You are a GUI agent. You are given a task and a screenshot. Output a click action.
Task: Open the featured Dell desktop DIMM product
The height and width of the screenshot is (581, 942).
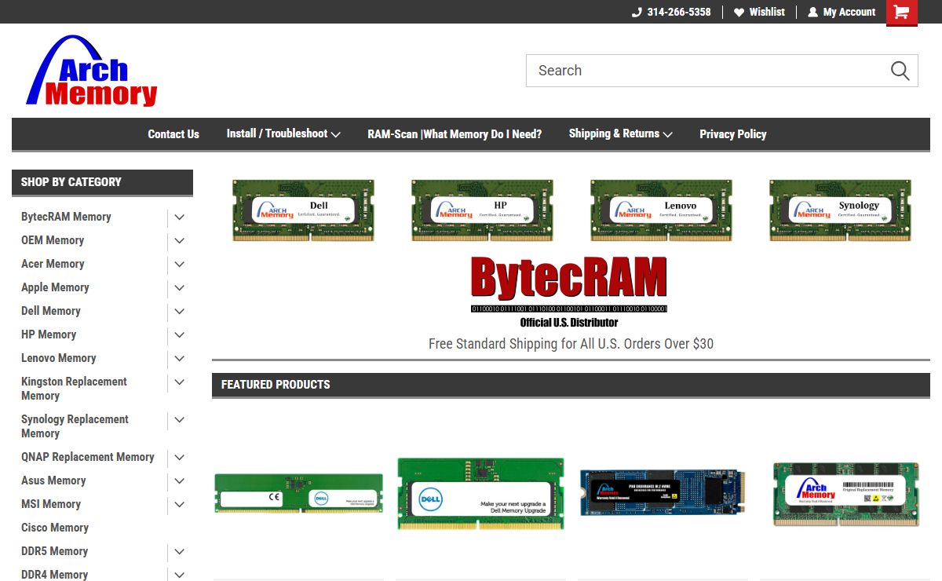pyautogui.click(x=298, y=494)
